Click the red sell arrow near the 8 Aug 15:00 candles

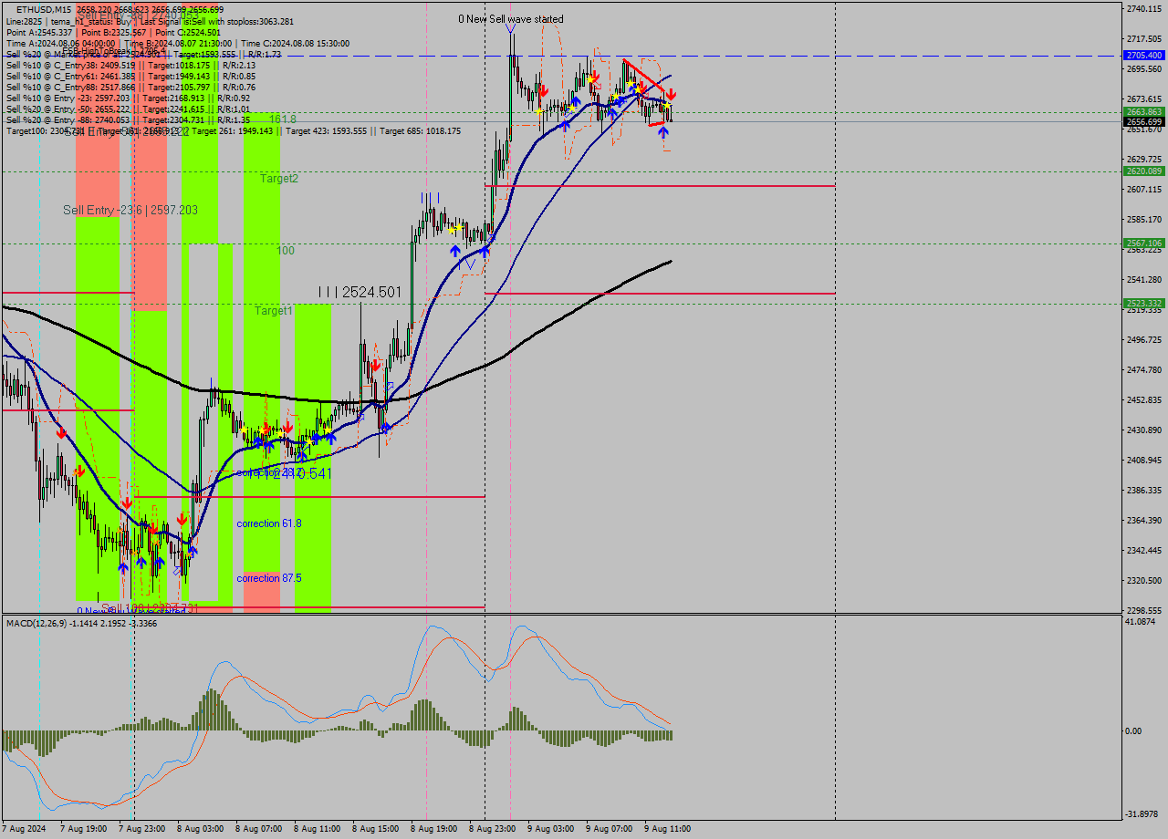tap(377, 367)
